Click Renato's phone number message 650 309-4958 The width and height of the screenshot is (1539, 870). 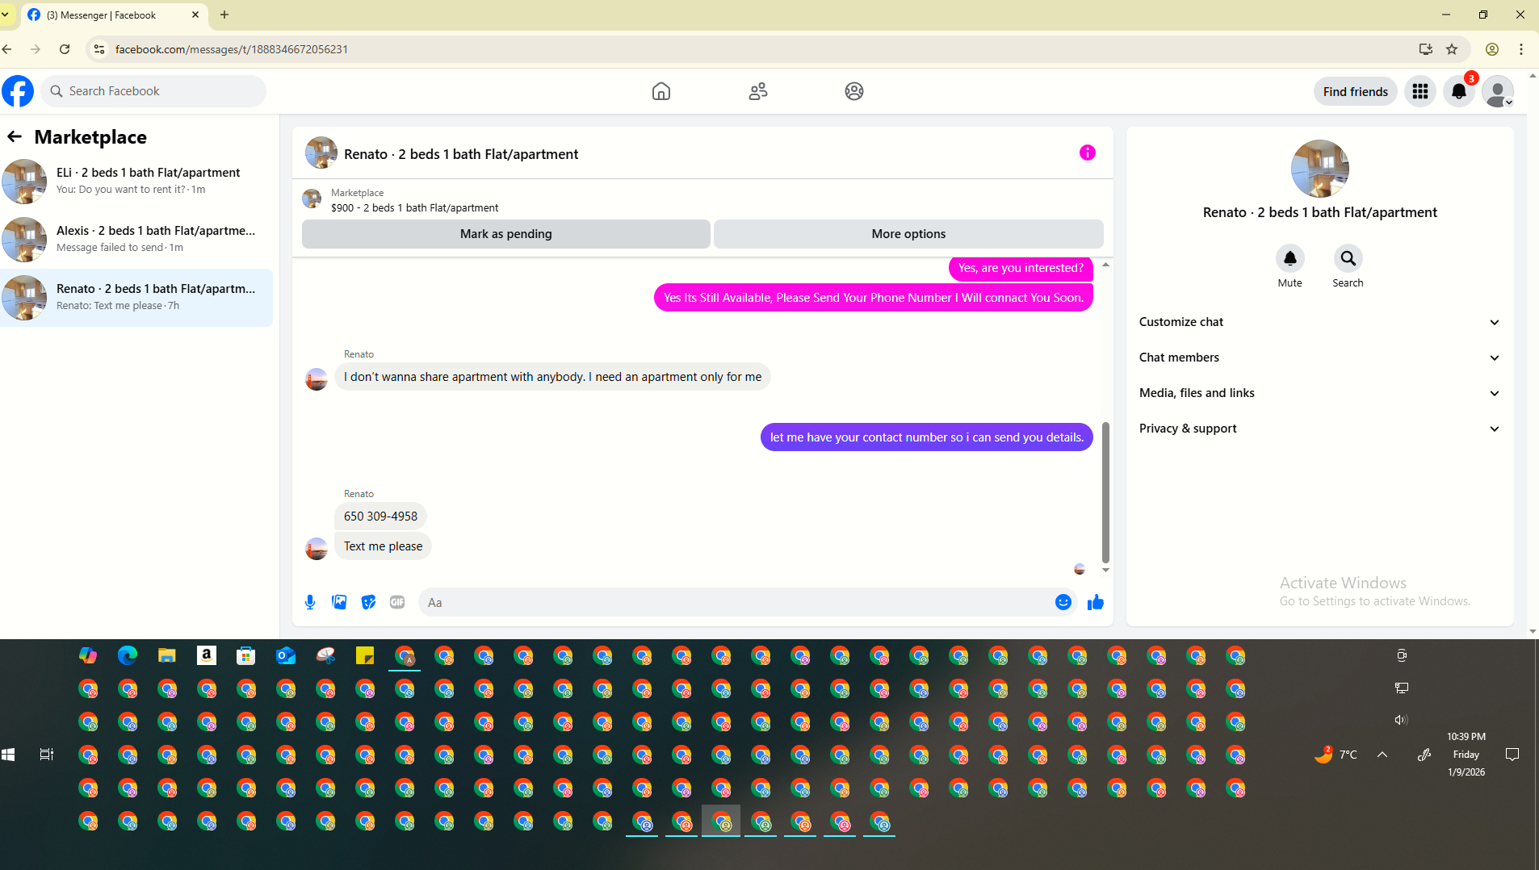click(x=380, y=517)
